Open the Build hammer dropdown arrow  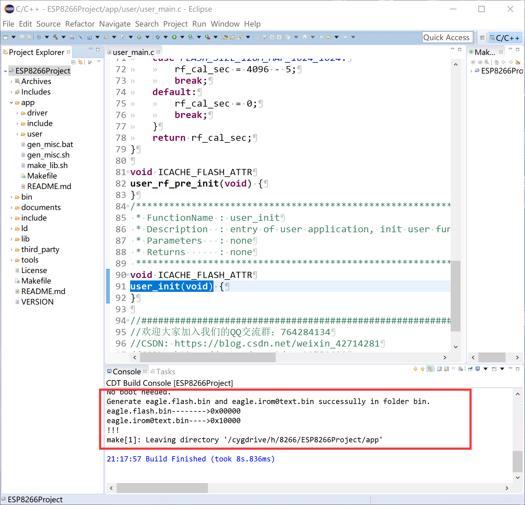coord(64,37)
